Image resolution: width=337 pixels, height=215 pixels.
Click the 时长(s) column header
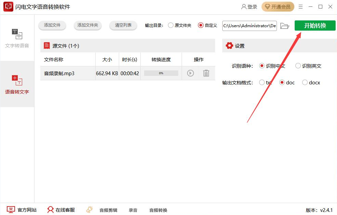(x=130, y=60)
